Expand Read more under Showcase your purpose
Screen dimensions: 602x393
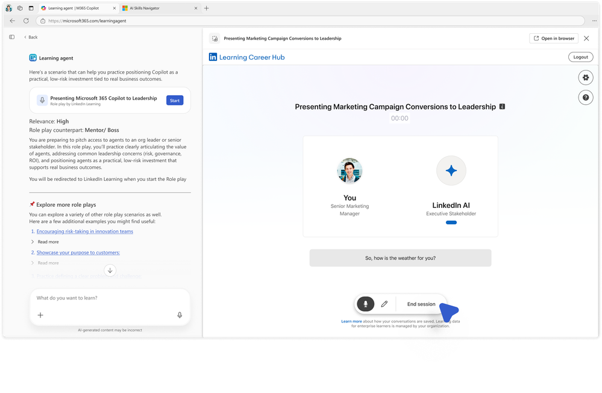click(x=45, y=263)
